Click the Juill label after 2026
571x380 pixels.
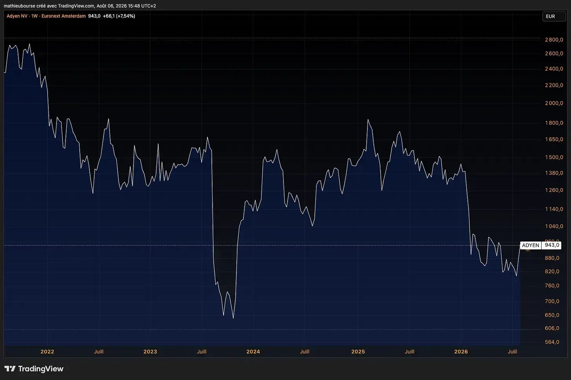pyautogui.click(x=513, y=352)
